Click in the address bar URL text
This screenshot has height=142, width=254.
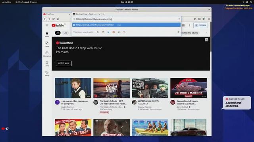click(94, 19)
